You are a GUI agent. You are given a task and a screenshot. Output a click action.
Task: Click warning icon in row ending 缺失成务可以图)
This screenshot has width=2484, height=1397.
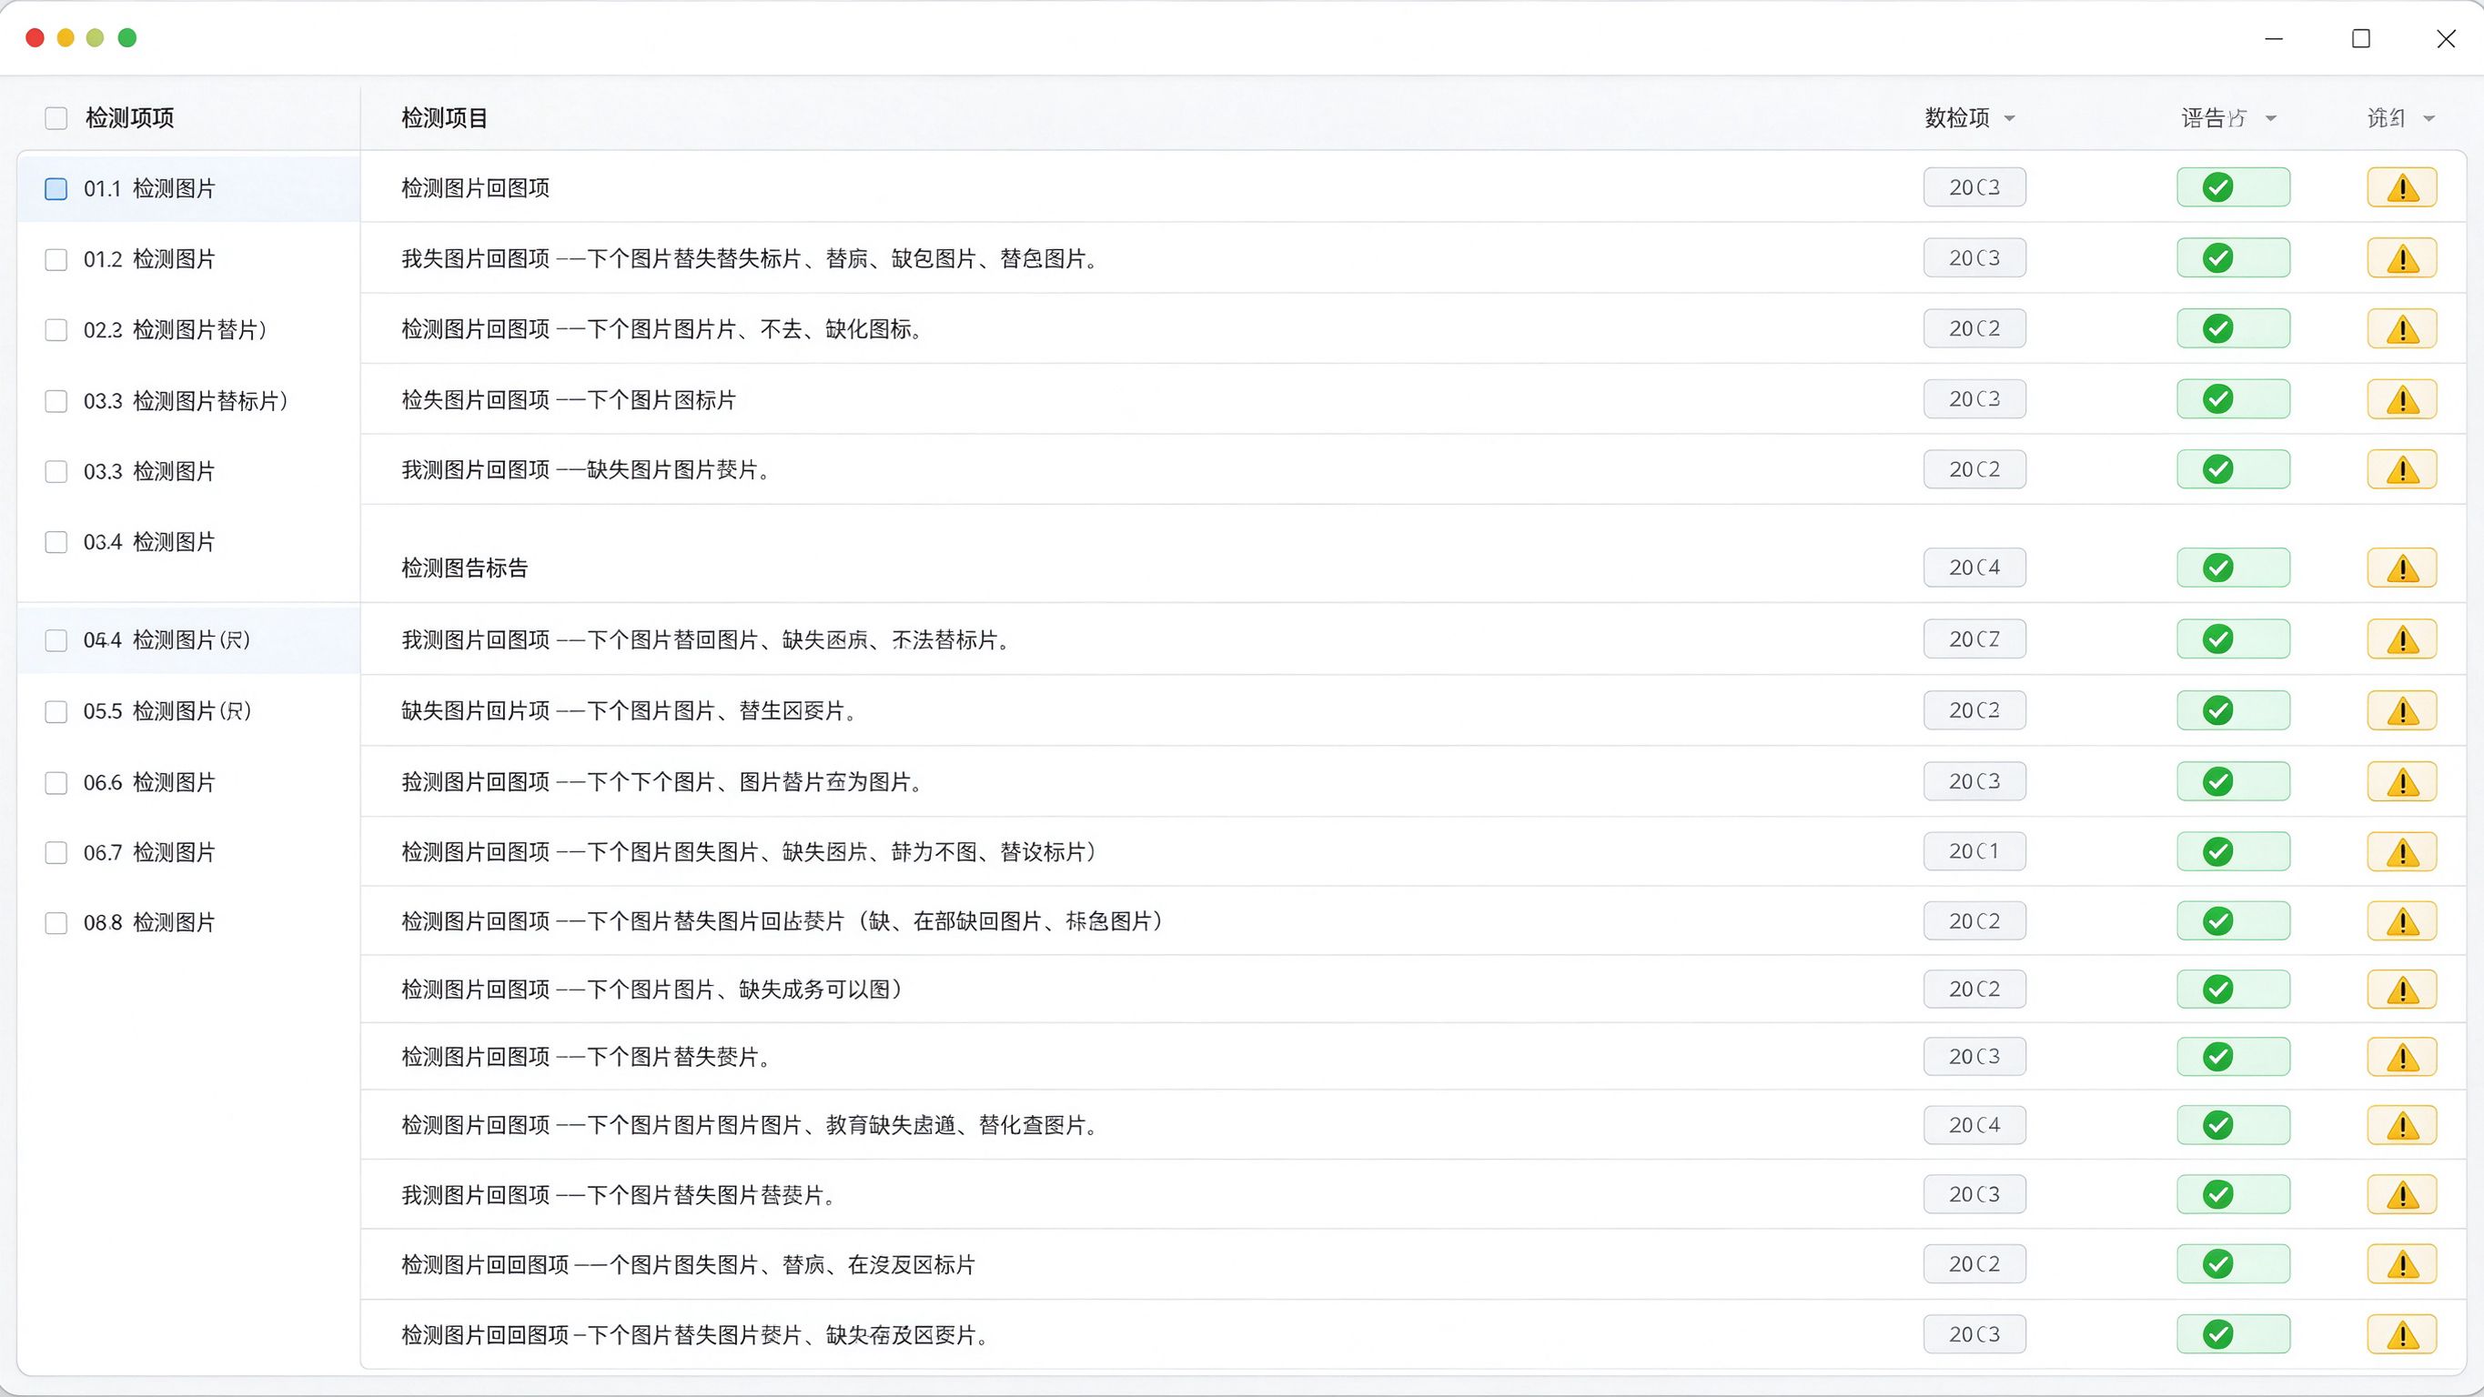pyautogui.click(x=2402, y=990)
